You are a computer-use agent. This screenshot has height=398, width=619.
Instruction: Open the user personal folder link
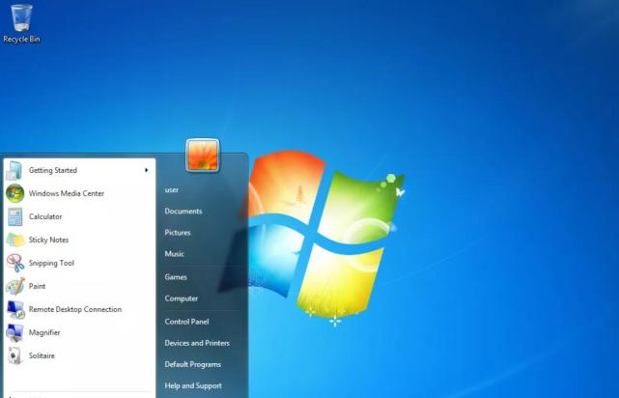171,190
